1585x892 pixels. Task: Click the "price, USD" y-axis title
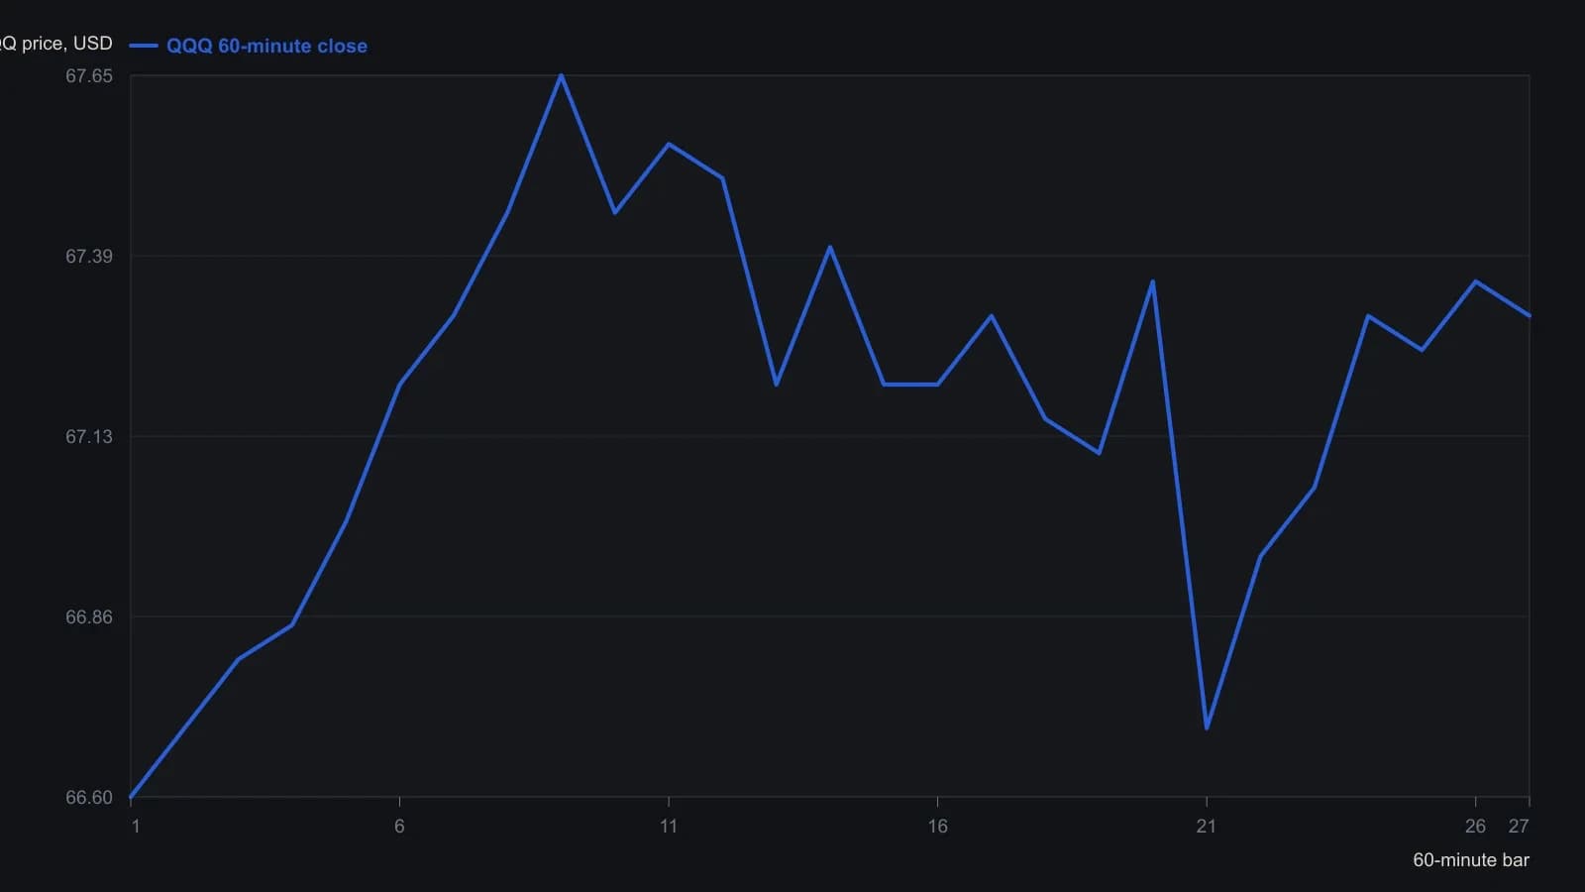(x=56, y=44)
